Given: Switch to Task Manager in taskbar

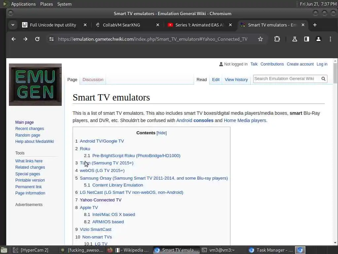Looking at the screenshot, I should click(271, 250).
